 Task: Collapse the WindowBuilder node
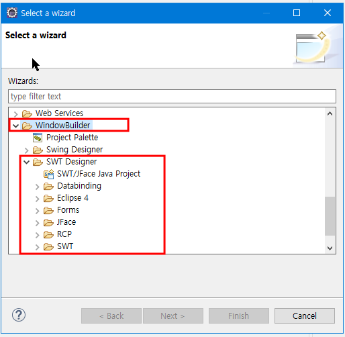coord(15,126)
